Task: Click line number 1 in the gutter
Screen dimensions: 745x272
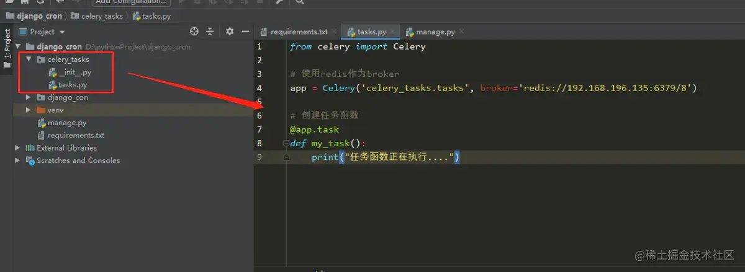Action: (x=259, y=46)
